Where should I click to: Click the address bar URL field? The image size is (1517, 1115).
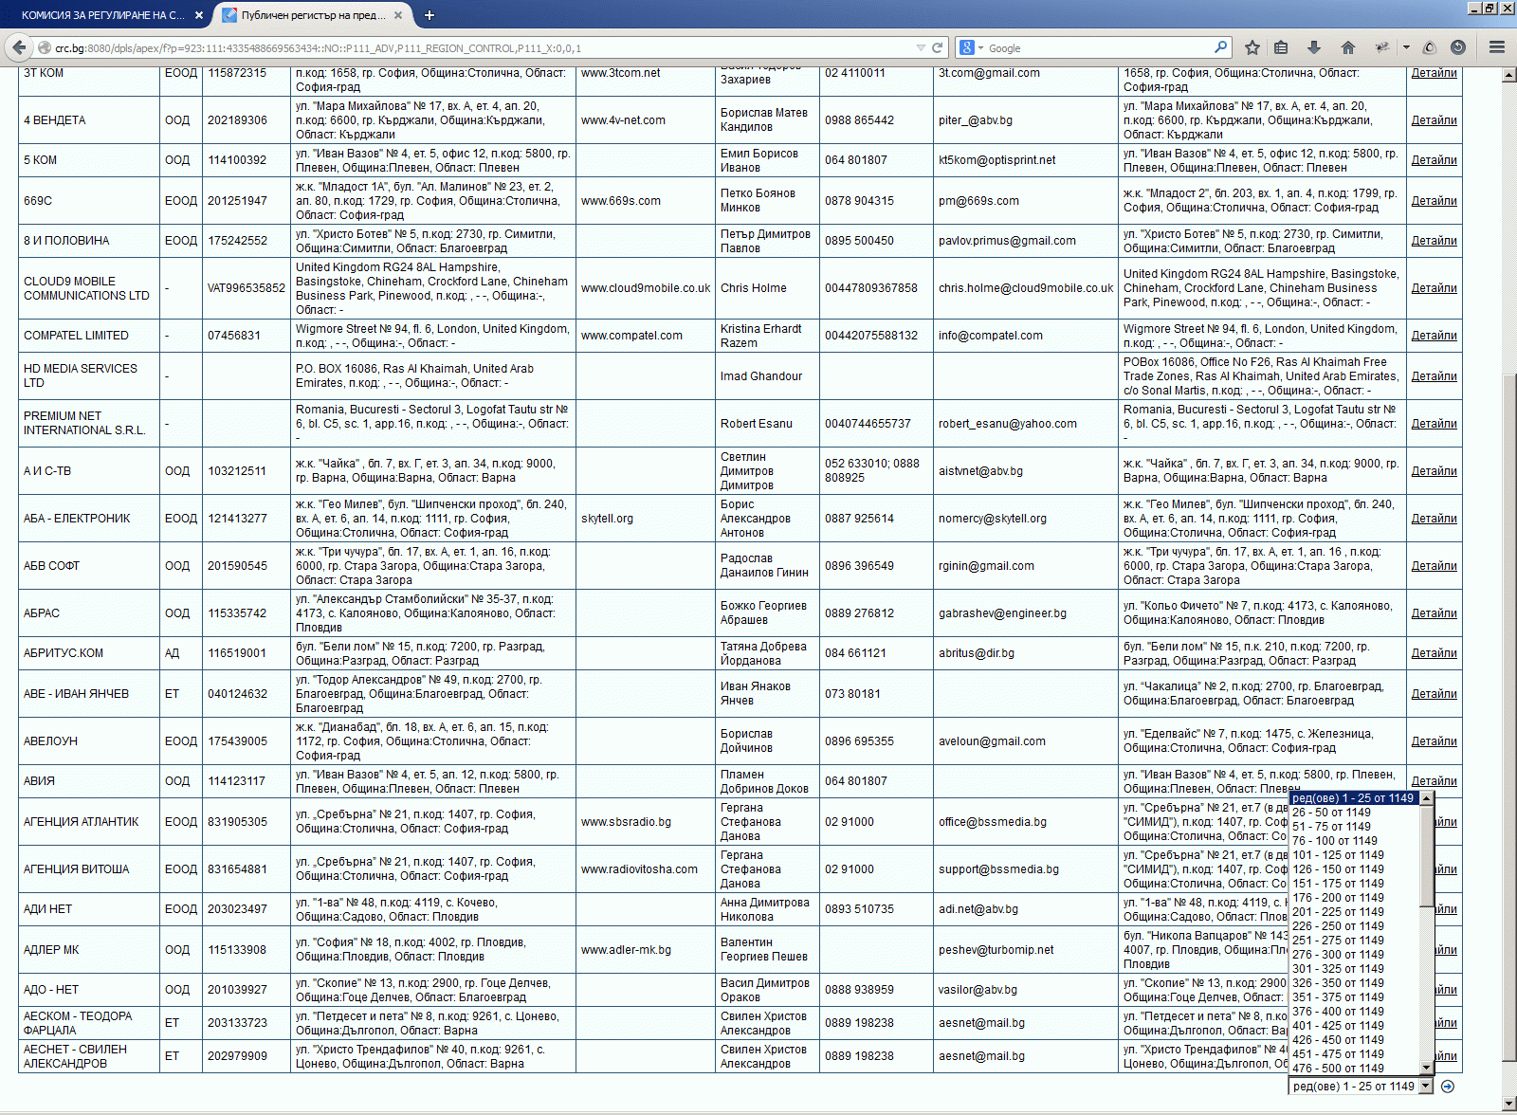click(x=482, y=47)
